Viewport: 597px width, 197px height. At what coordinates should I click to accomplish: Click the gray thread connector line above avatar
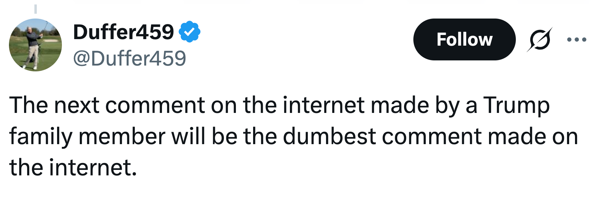(35, 9)
